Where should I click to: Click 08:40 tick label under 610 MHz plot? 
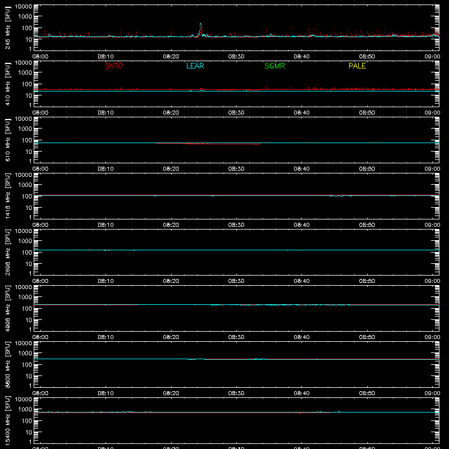tap(301, 169)
